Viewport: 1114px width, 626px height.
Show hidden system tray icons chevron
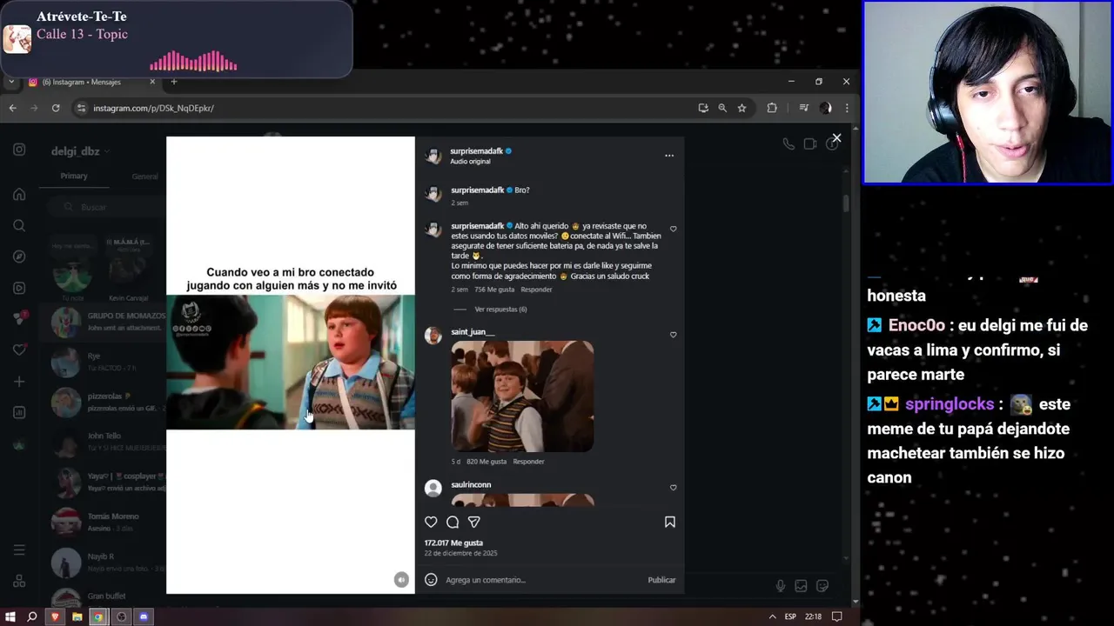pyautogui.click(x=772, y=616)
